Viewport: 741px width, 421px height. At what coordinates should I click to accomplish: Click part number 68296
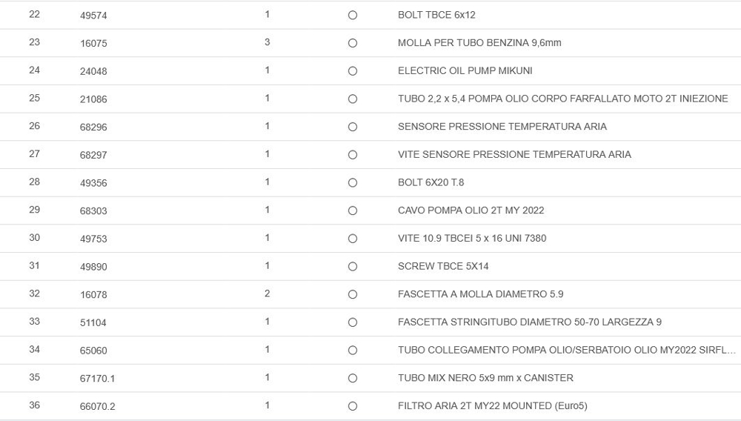pos(93,127)
